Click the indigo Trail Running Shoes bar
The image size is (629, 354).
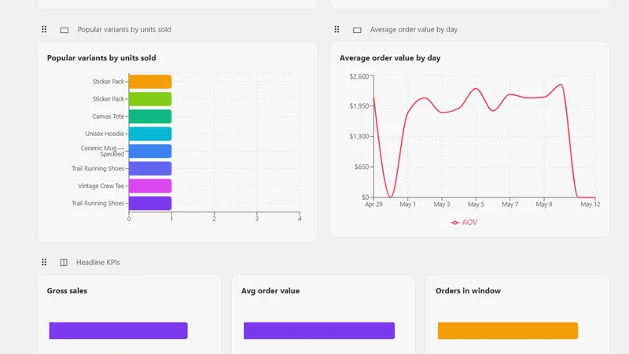click(150, 168)
